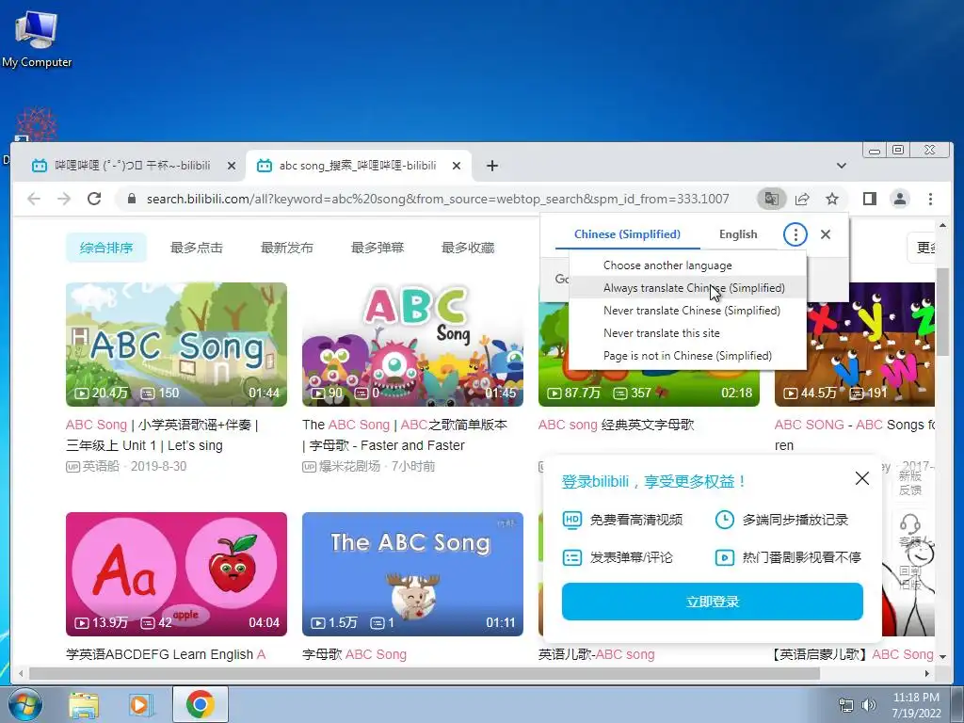
Task: Click the address bar URL
Action: pos(438,199)
